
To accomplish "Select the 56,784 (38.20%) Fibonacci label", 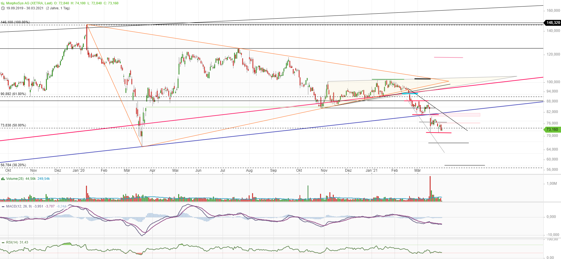I will [x=13, y=165].
